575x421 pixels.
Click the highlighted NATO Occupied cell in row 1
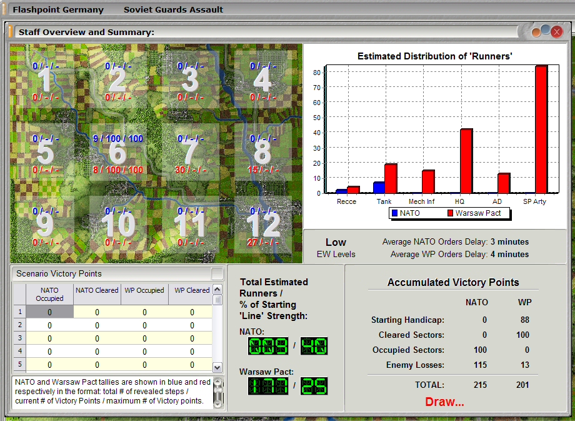(x=49, y=312)
